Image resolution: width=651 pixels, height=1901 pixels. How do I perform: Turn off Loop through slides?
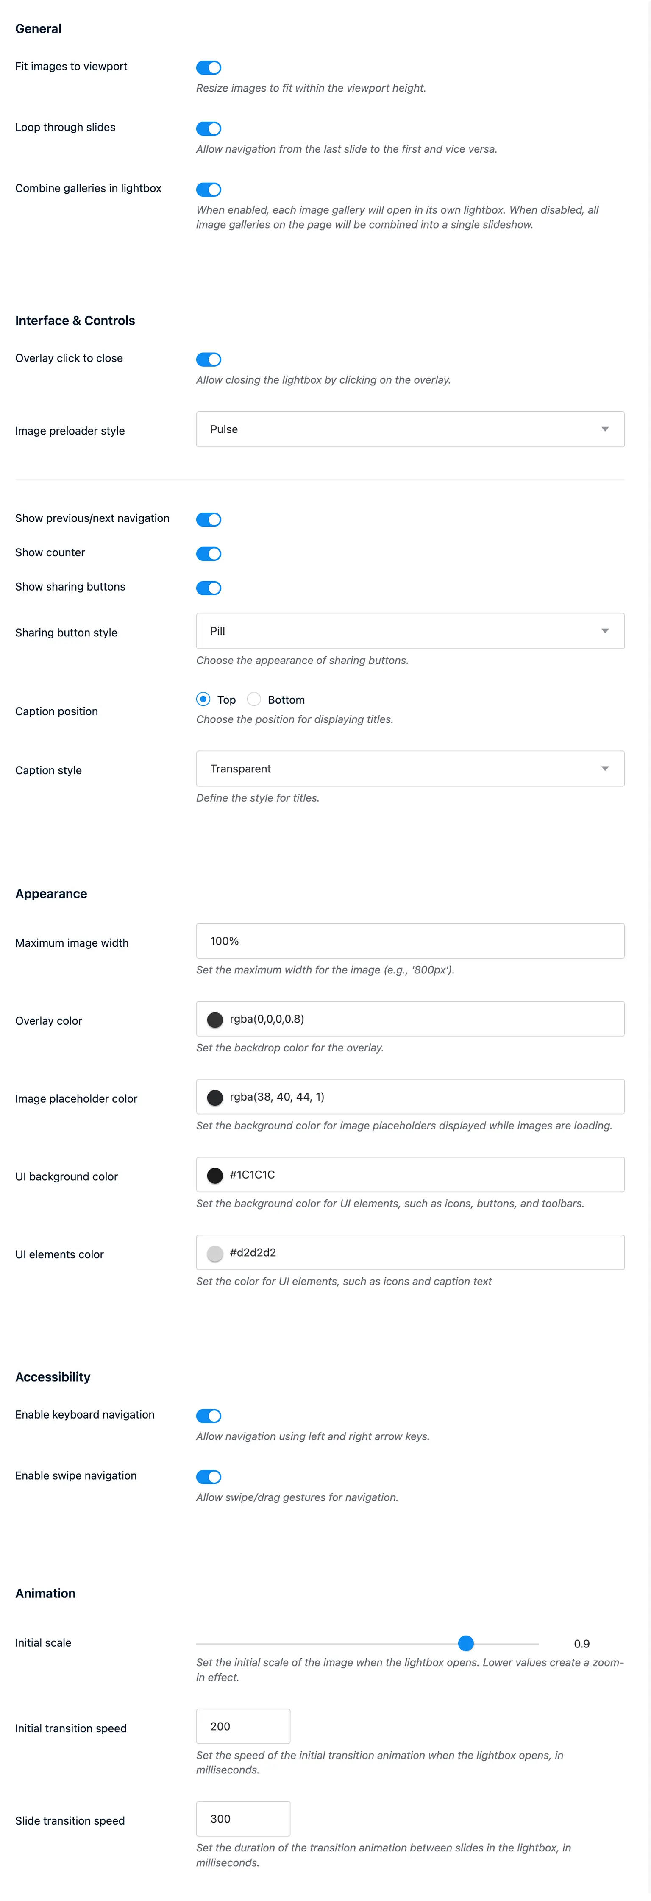[209, 128]
